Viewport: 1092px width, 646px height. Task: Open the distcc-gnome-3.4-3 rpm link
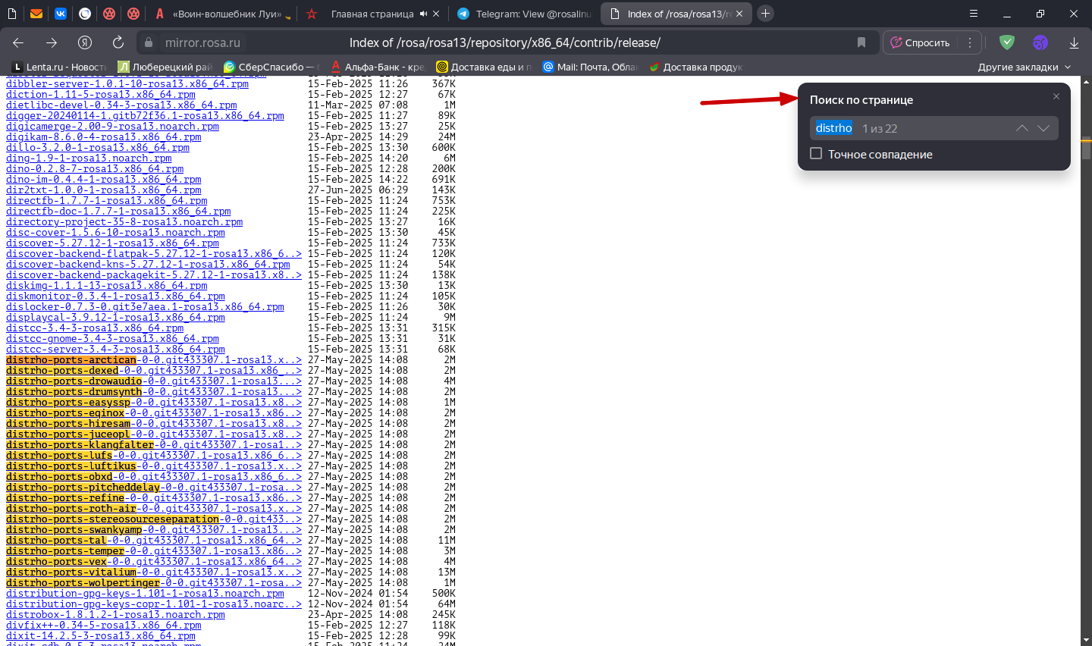[x=112, y=339]
